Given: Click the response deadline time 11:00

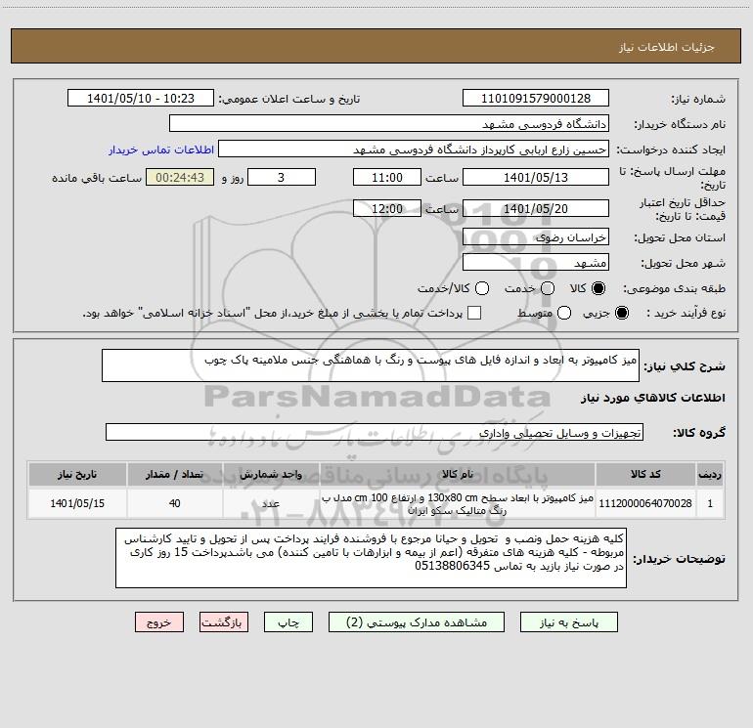Looking at the screenshot, I should coord(387,177).
